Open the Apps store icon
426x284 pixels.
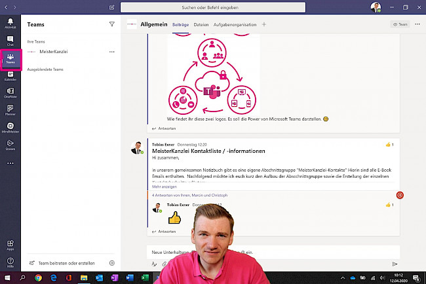click(10, 244)
